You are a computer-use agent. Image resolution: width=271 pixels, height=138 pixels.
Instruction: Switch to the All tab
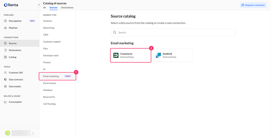click(x=44, y=8)
